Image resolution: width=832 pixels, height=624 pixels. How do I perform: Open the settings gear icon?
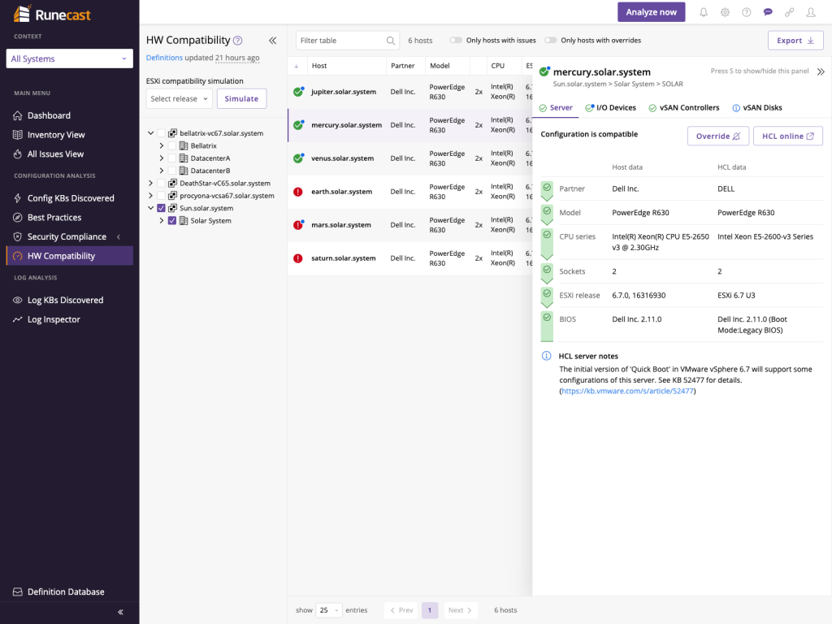click(725, 12)
